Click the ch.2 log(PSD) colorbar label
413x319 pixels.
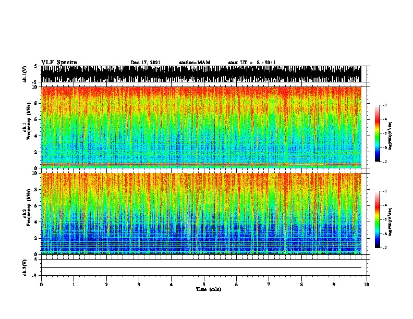390,222
